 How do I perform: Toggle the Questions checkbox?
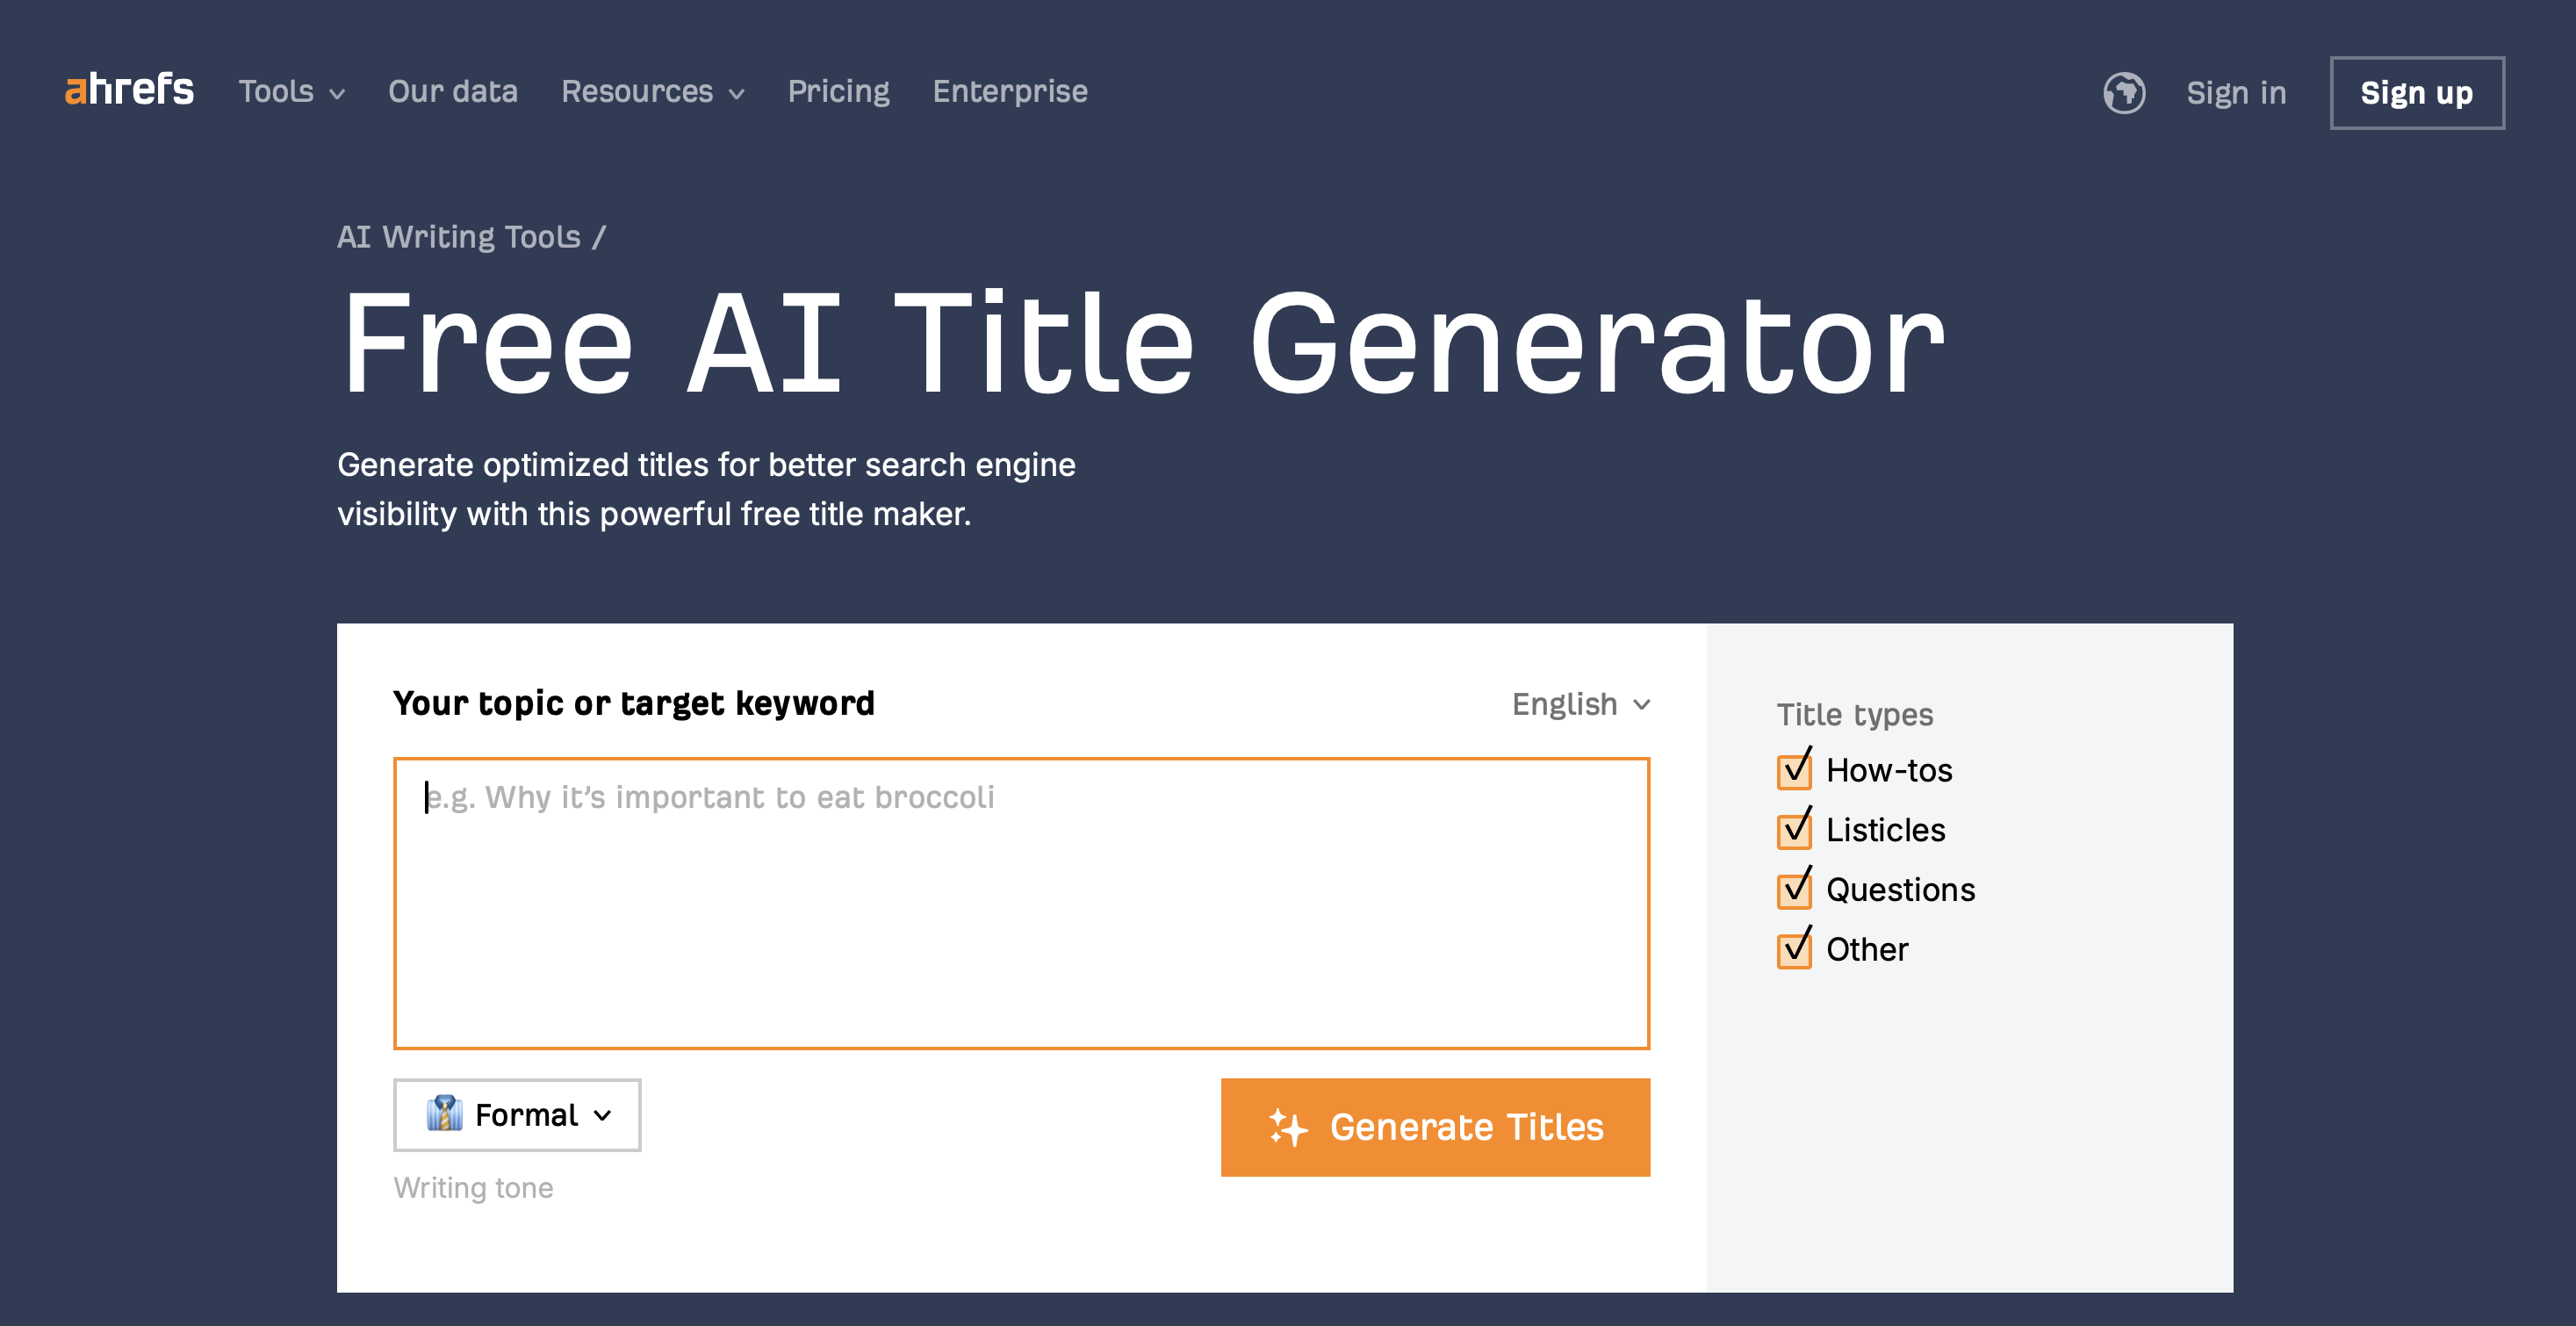click(x=1794, y=890)
